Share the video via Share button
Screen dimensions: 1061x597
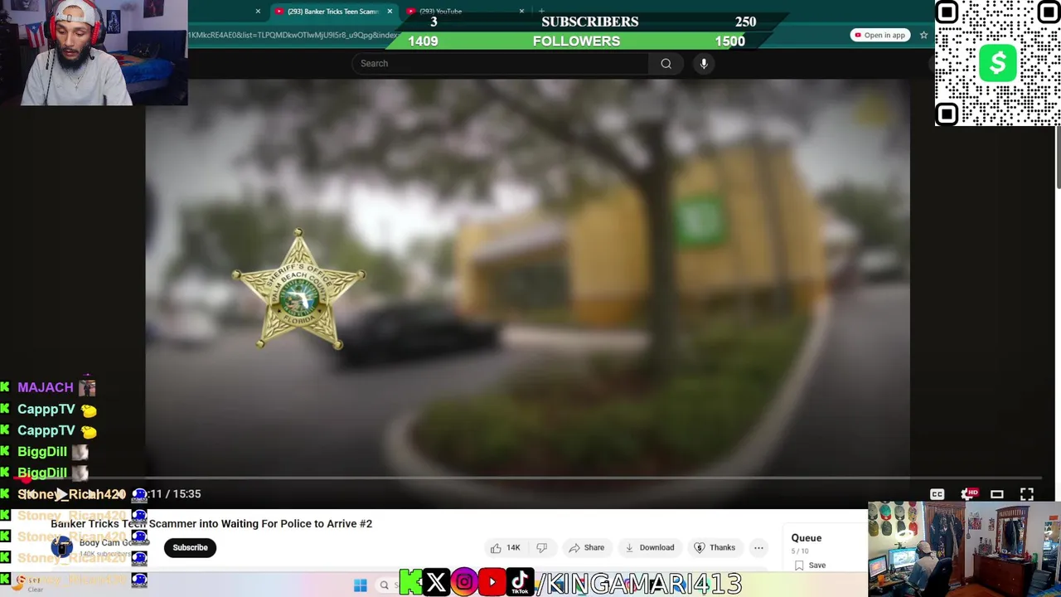[586, 547]
